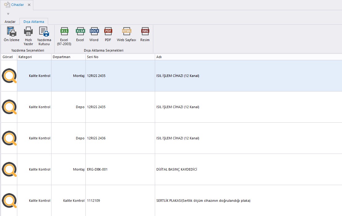Switch to the Araçlar ribbon tab
The width and height of the screenshot is (342, 216).
point(10,22)
